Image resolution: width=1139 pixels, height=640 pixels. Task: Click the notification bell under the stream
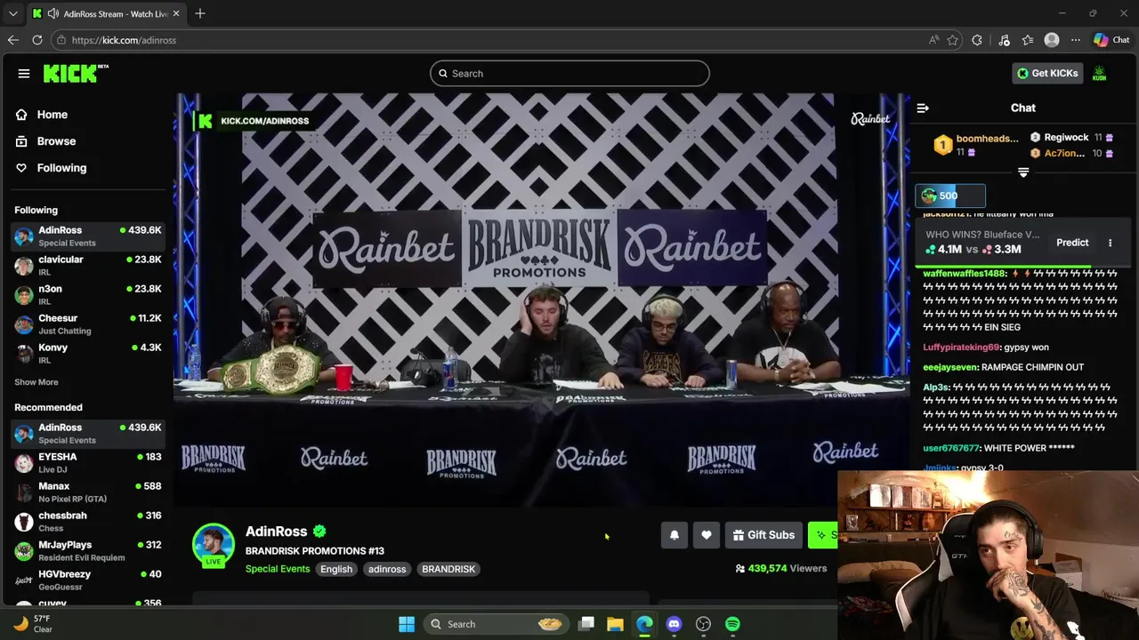(x=675, y=535)
